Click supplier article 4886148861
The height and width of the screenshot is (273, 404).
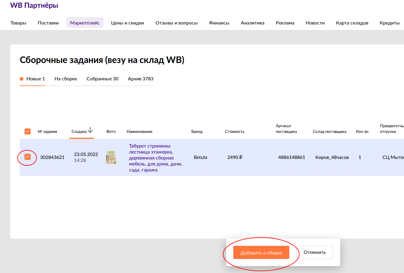[x=292, y=157]
